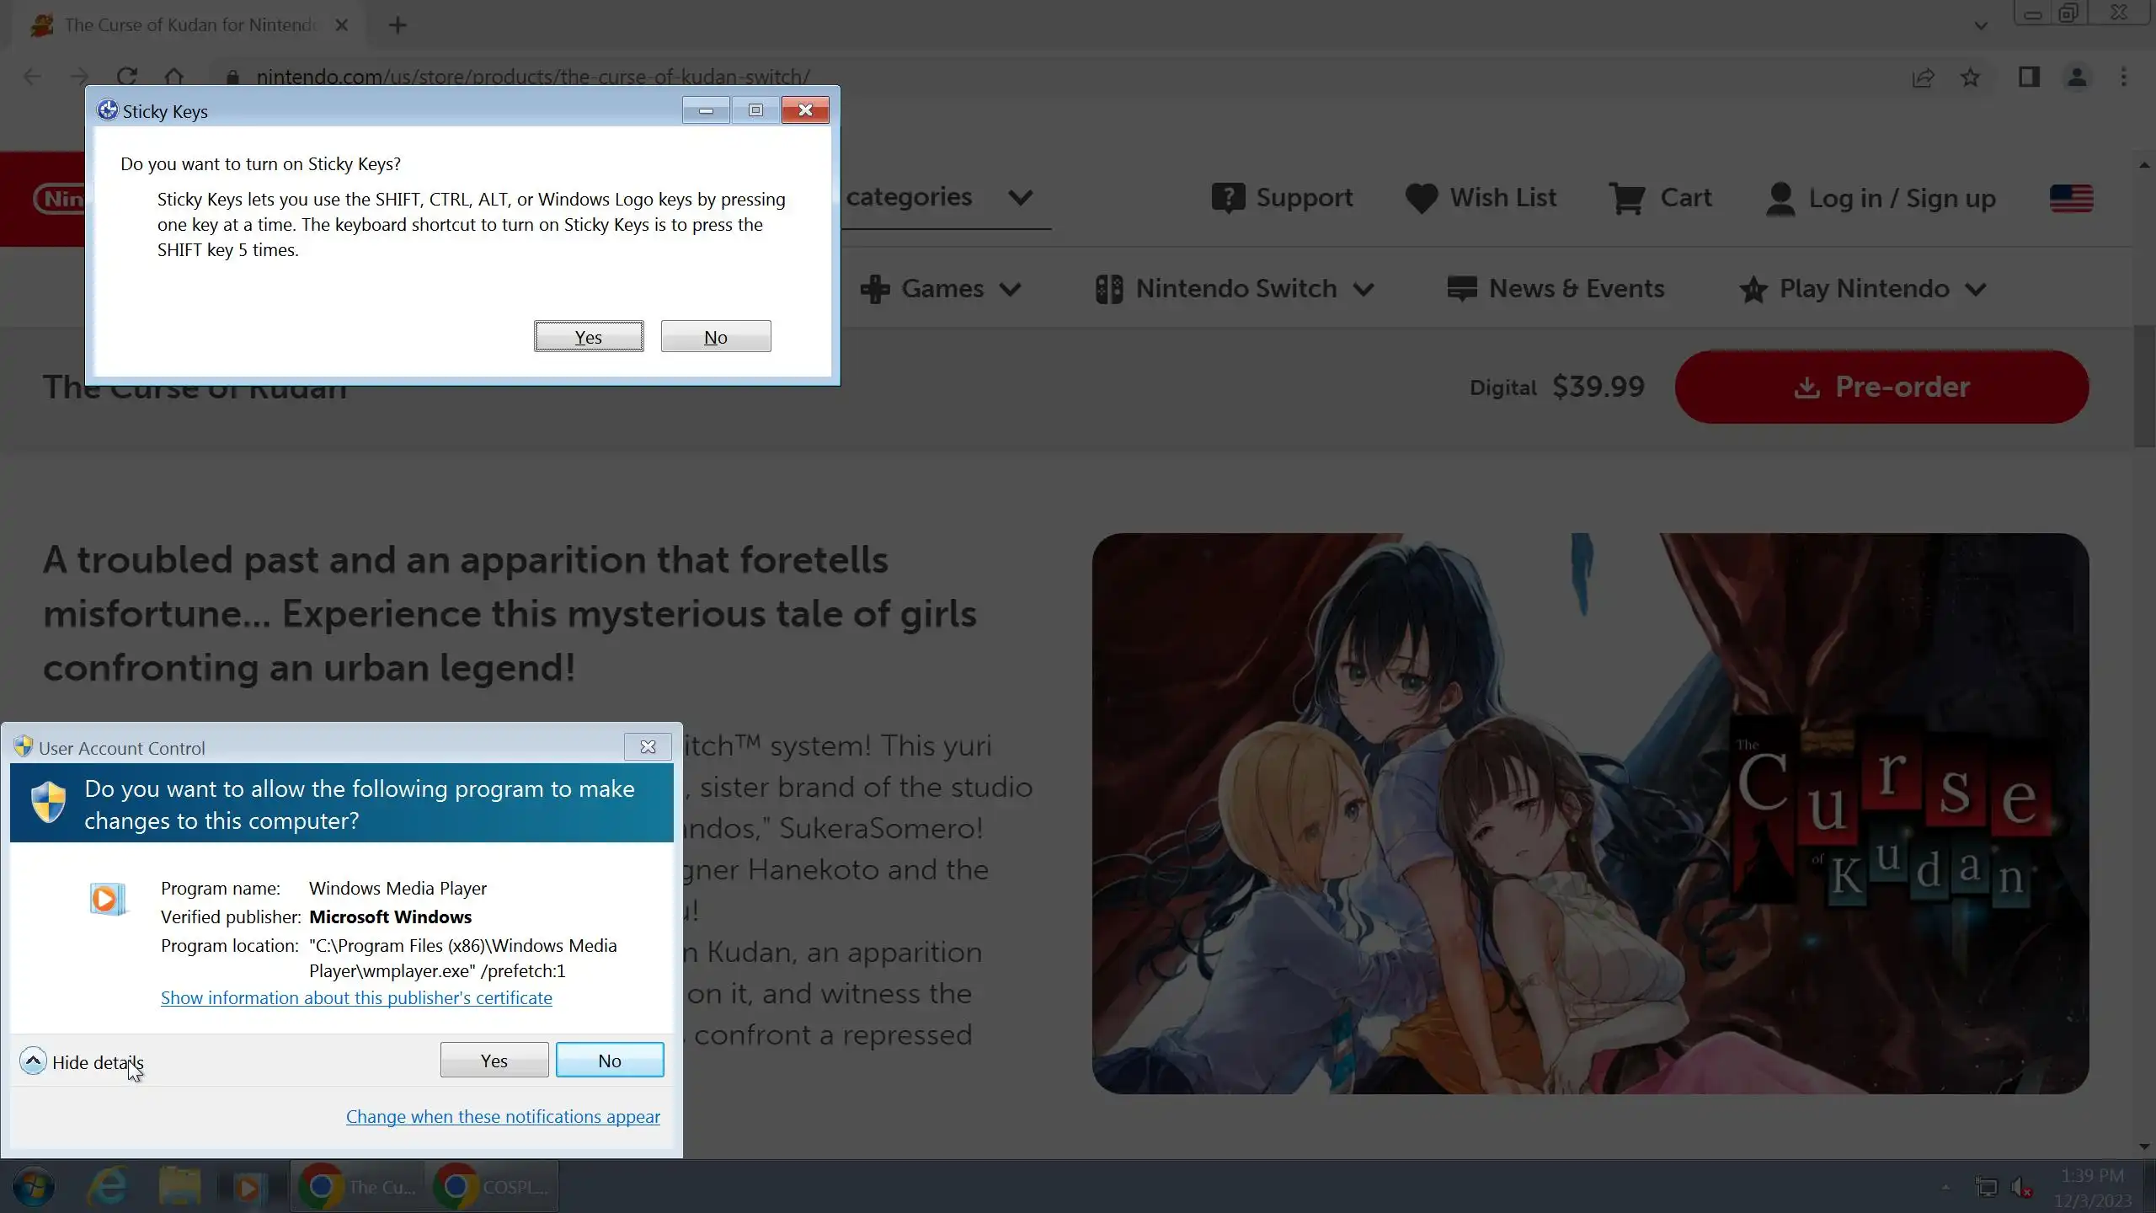Click the bookmark star icon
Screen dimensions: 2156x1213
coord(1970,77)
